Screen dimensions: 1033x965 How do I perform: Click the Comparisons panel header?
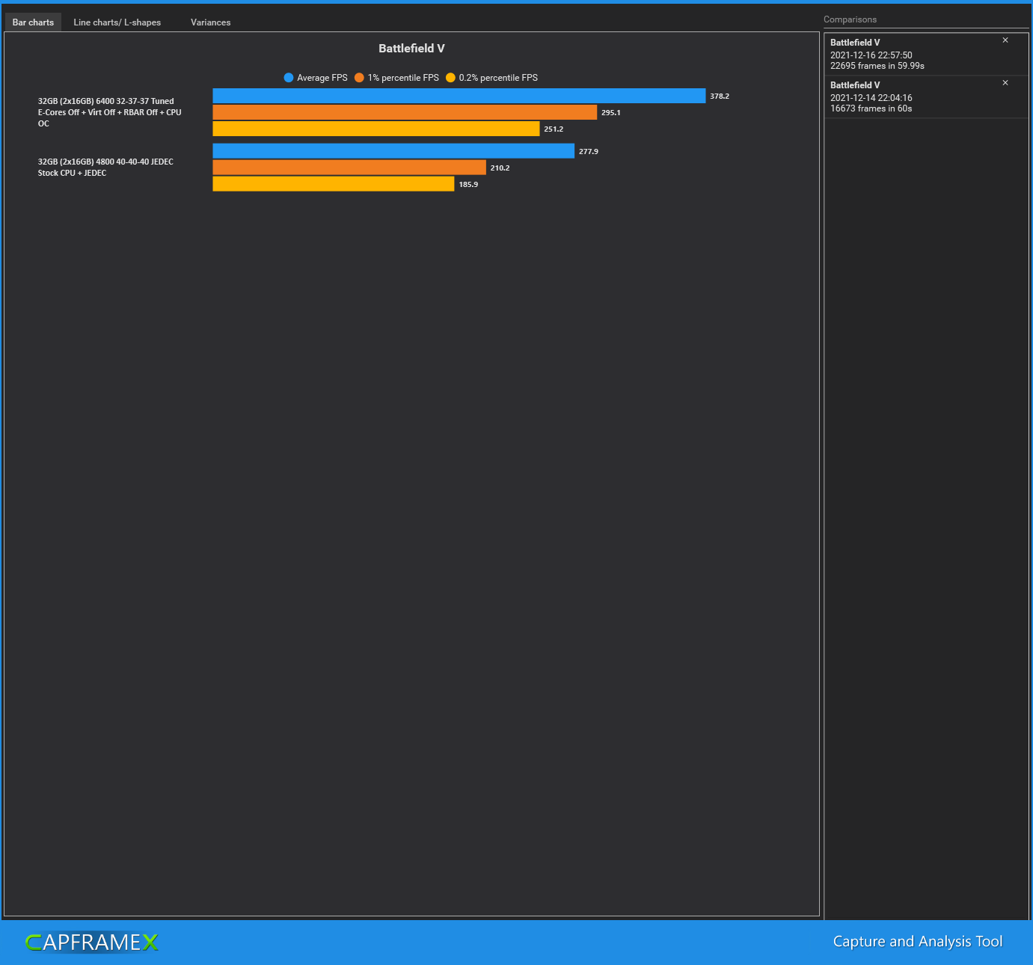coord(850,19)
